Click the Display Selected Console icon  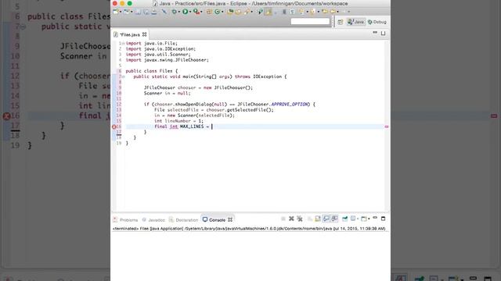(x=353, y=219)
